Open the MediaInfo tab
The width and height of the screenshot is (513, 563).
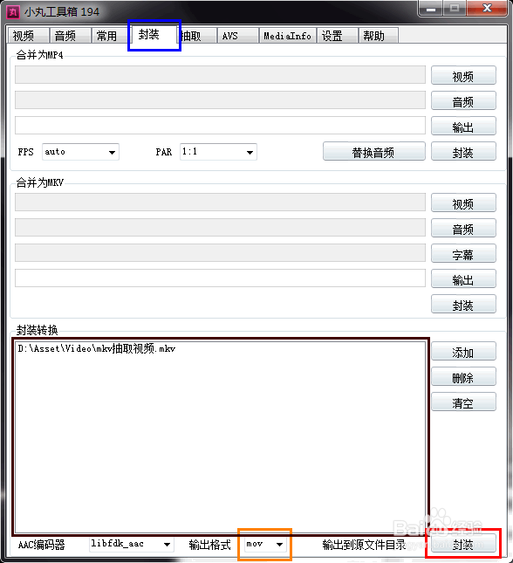click(287, 36)
